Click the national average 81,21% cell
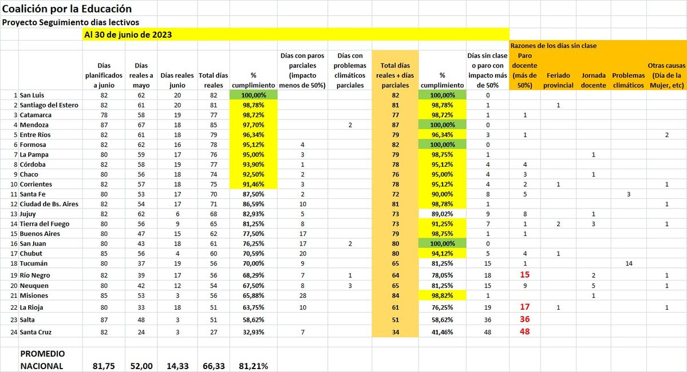687x372 pixels. [253, 366]
